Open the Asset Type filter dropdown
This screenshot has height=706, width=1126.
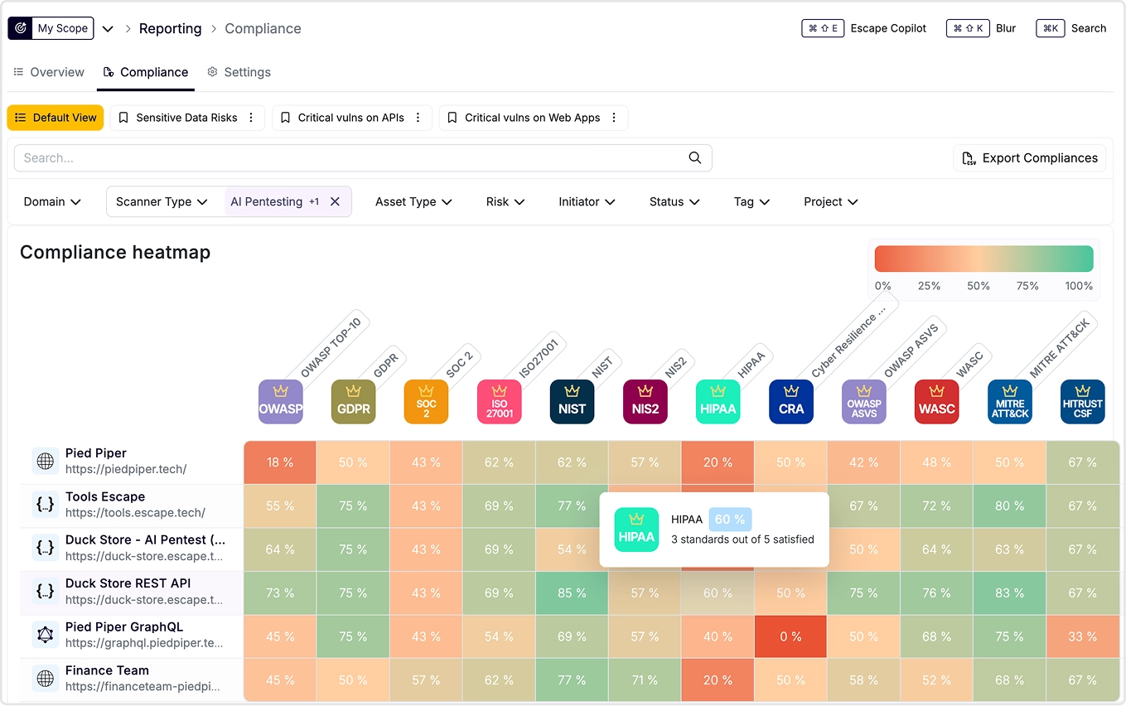click(x=413, y=201)
